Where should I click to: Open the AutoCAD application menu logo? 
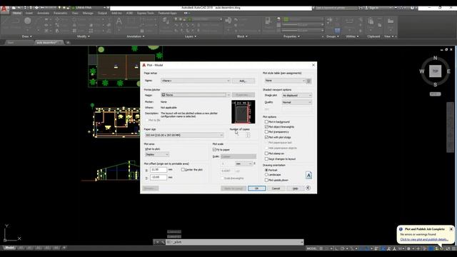tap(4, 9)
